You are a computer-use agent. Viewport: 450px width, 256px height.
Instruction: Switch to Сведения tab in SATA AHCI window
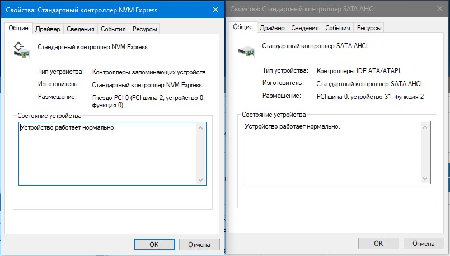click(x=305, y=28)
